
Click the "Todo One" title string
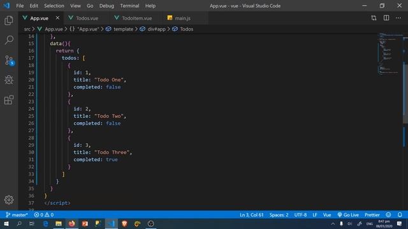(x=109, y=80)
